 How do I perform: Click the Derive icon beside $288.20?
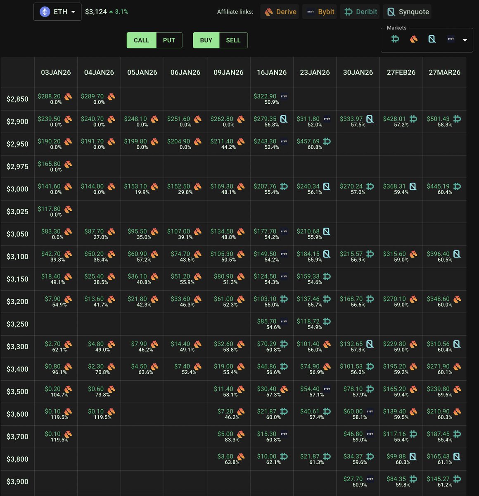pos(68,96)
